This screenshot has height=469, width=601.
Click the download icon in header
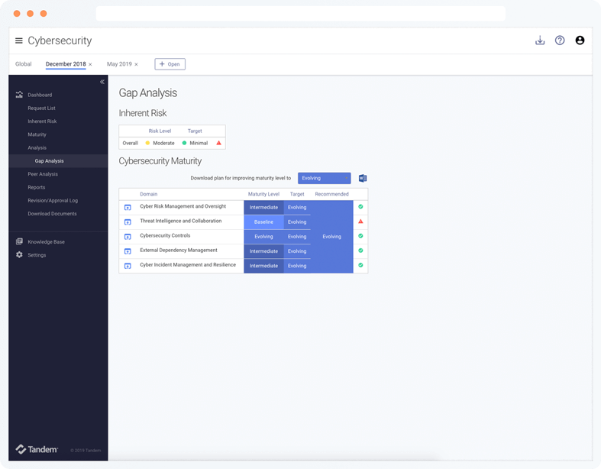pyautogui.click(x=540, y=40)
